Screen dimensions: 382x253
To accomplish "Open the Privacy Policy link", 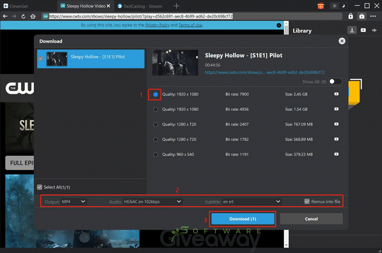I will pyautogui.click(x=158, y=25).
